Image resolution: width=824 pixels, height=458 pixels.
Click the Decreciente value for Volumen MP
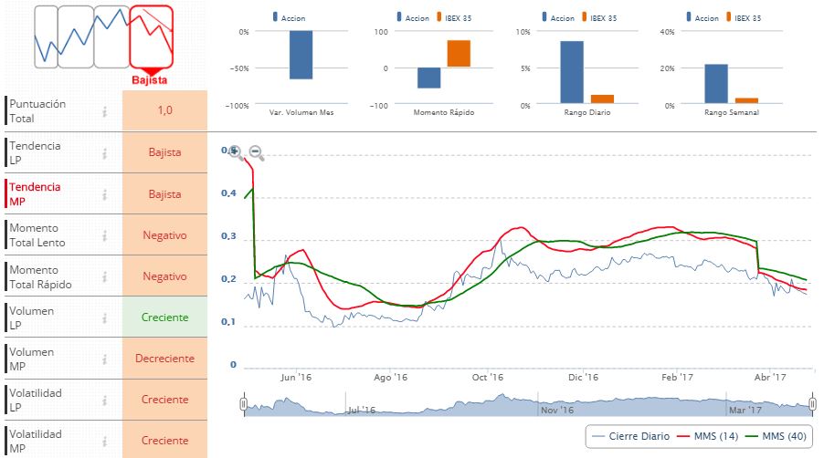(165, 359)
